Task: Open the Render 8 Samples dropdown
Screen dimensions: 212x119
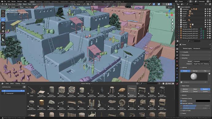Action: (202, 61)
